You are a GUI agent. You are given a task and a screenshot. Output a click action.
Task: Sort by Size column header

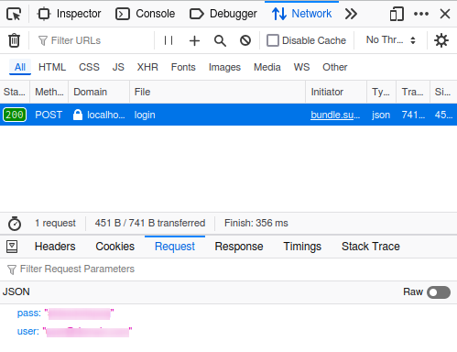click(x=443, y=92)
